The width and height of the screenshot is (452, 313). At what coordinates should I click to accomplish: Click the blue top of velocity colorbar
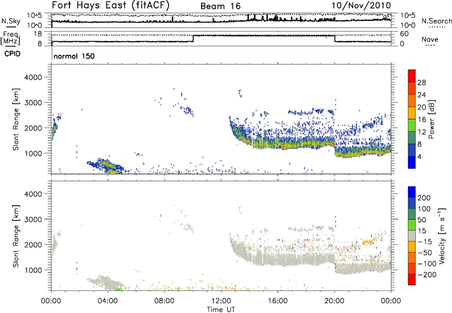[412, 192]
